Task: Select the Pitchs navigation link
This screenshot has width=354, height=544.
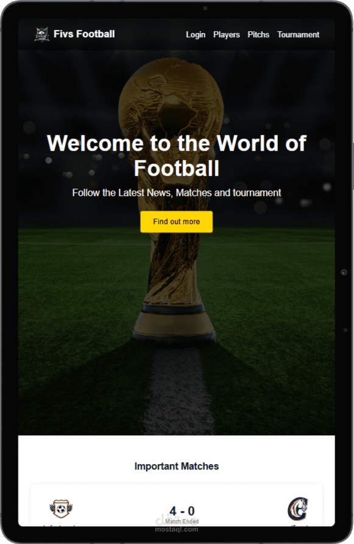Action: pos(258,35)
